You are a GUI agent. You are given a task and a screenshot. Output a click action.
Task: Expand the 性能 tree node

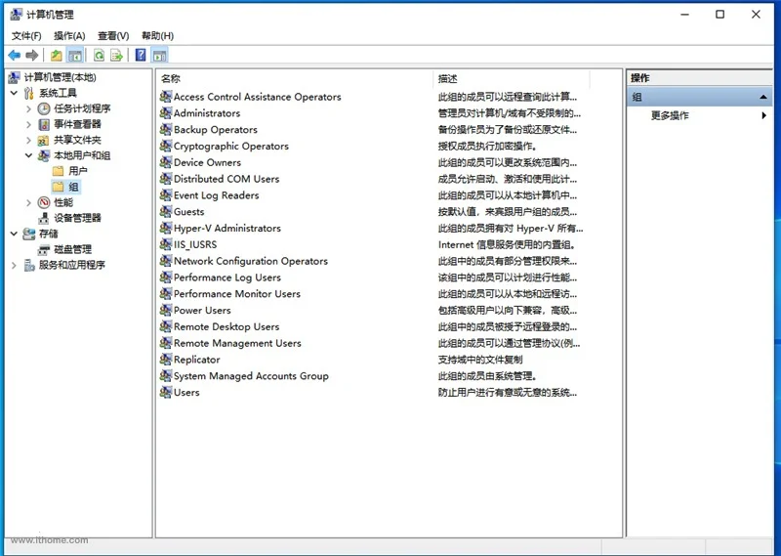point(28,202)
